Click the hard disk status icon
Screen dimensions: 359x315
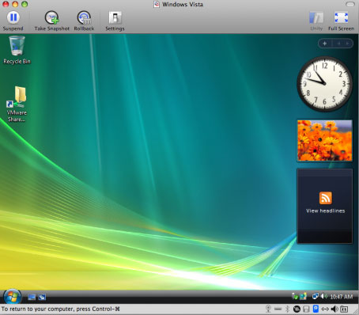pyautogui.click(x=297, y=309)
